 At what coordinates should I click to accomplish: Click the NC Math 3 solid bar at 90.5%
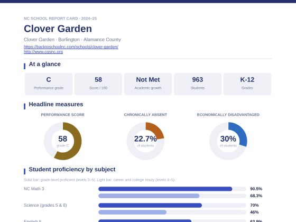point(165,189)
